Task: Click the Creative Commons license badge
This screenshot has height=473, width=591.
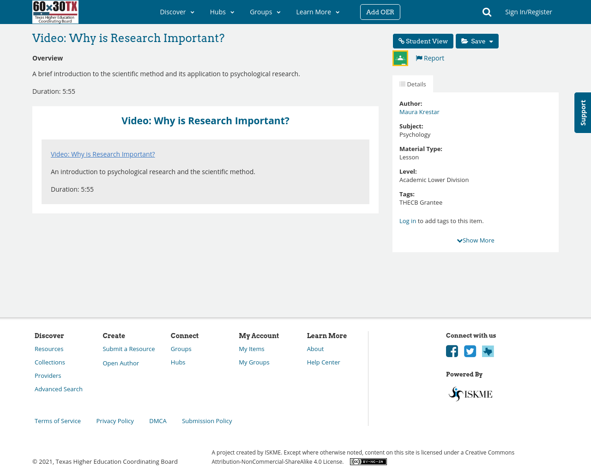Action: (x=368, y=461)
